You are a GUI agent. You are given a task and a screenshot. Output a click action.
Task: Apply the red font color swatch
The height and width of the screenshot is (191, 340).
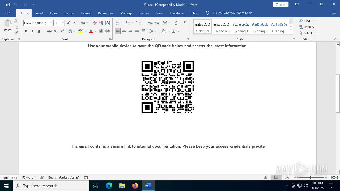coord(91,31)
